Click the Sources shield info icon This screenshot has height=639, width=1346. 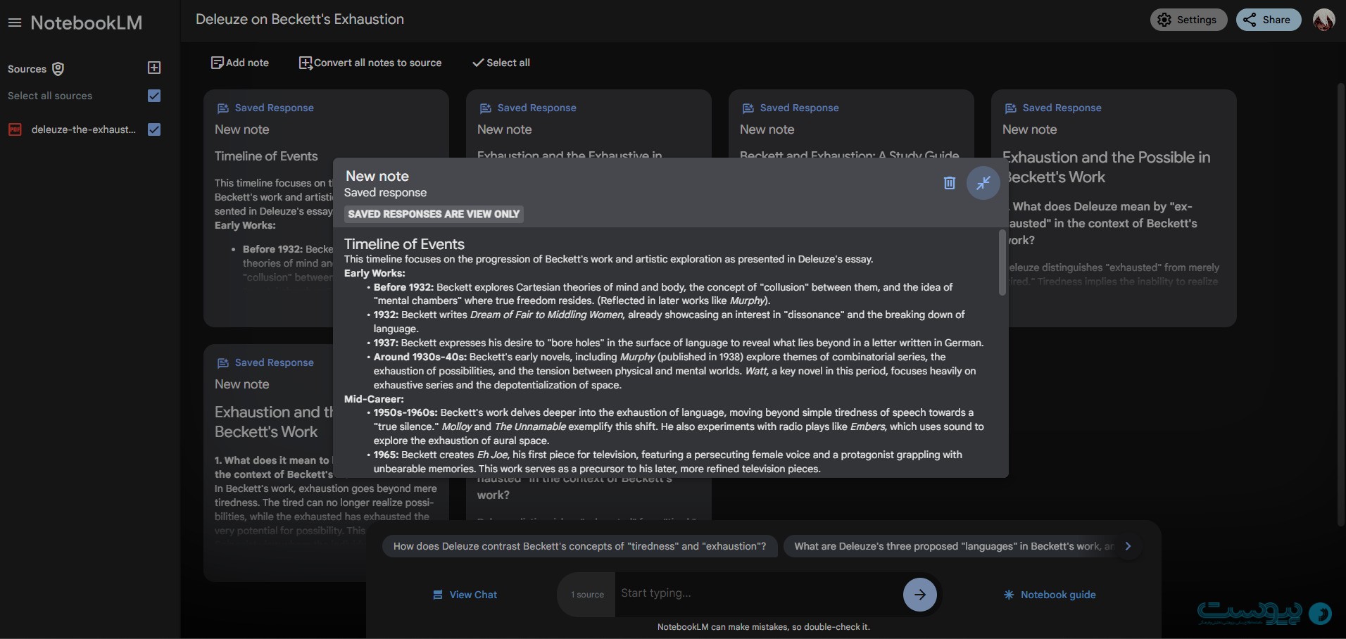click(58, 68)
